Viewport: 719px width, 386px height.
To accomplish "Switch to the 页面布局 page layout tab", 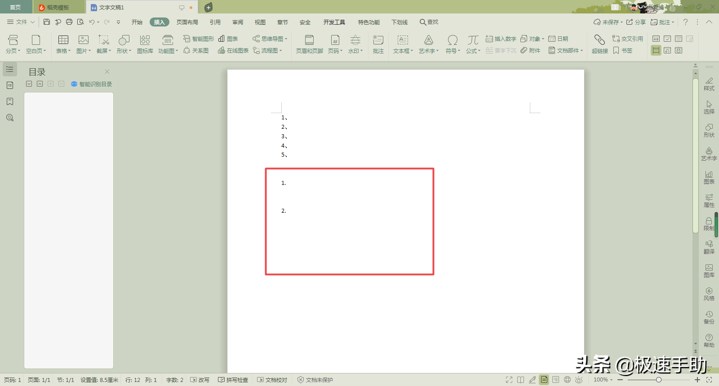I will coord(187,22).
